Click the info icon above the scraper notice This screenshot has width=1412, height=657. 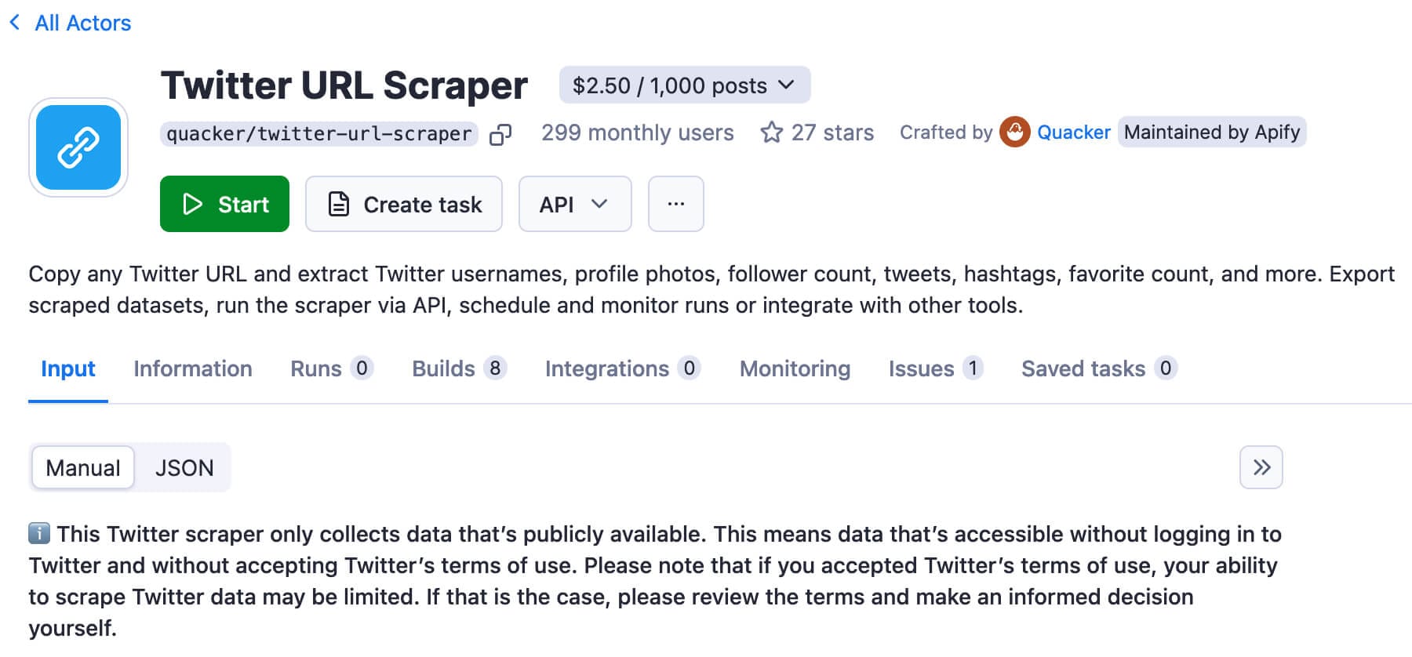click(39, 534)
